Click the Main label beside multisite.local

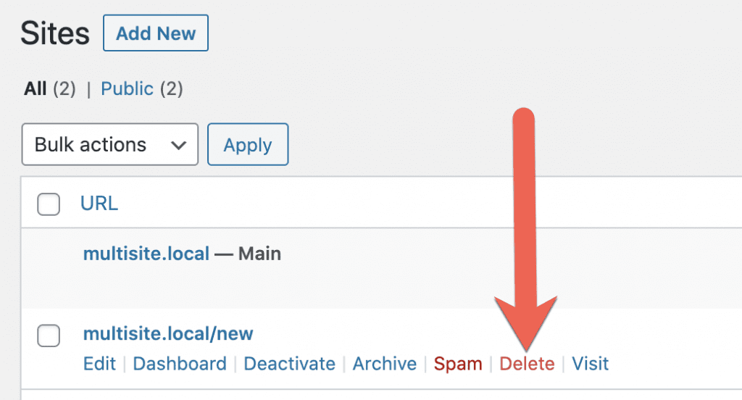tap(259, 254)
